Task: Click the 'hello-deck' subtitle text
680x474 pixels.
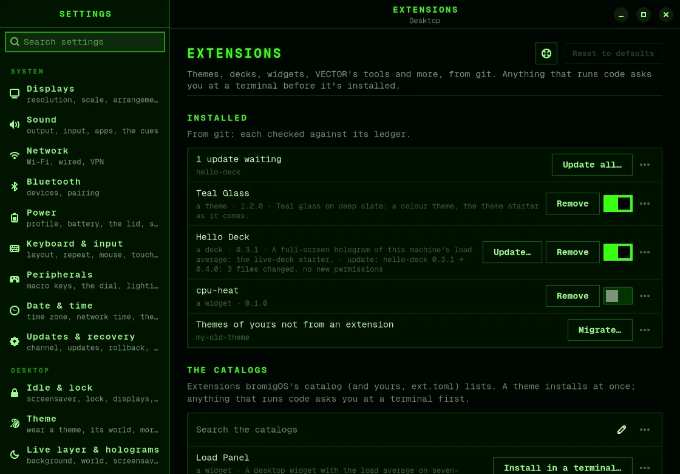Action: click(x=218, y=172)
